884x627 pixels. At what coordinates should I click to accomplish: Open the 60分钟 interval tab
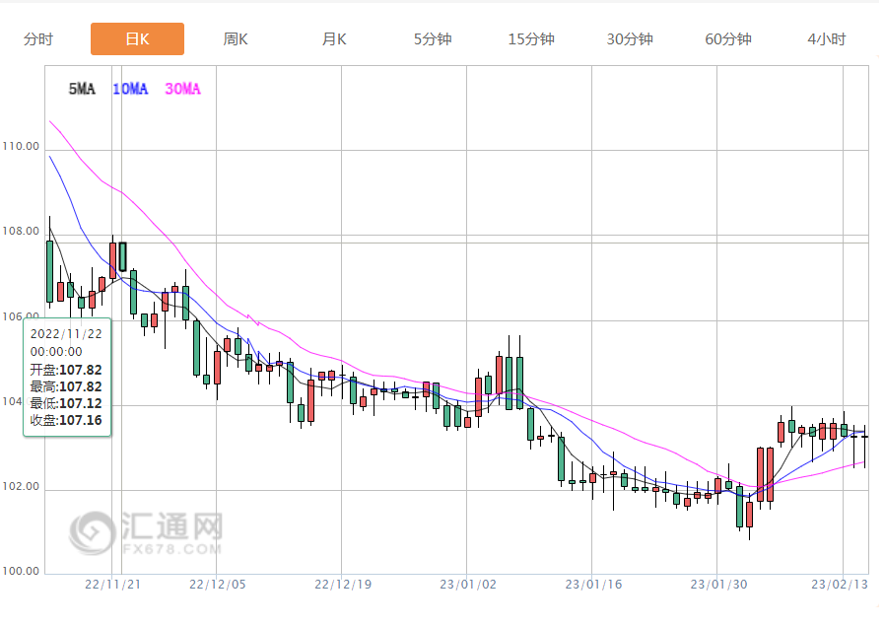coord(728,39)
